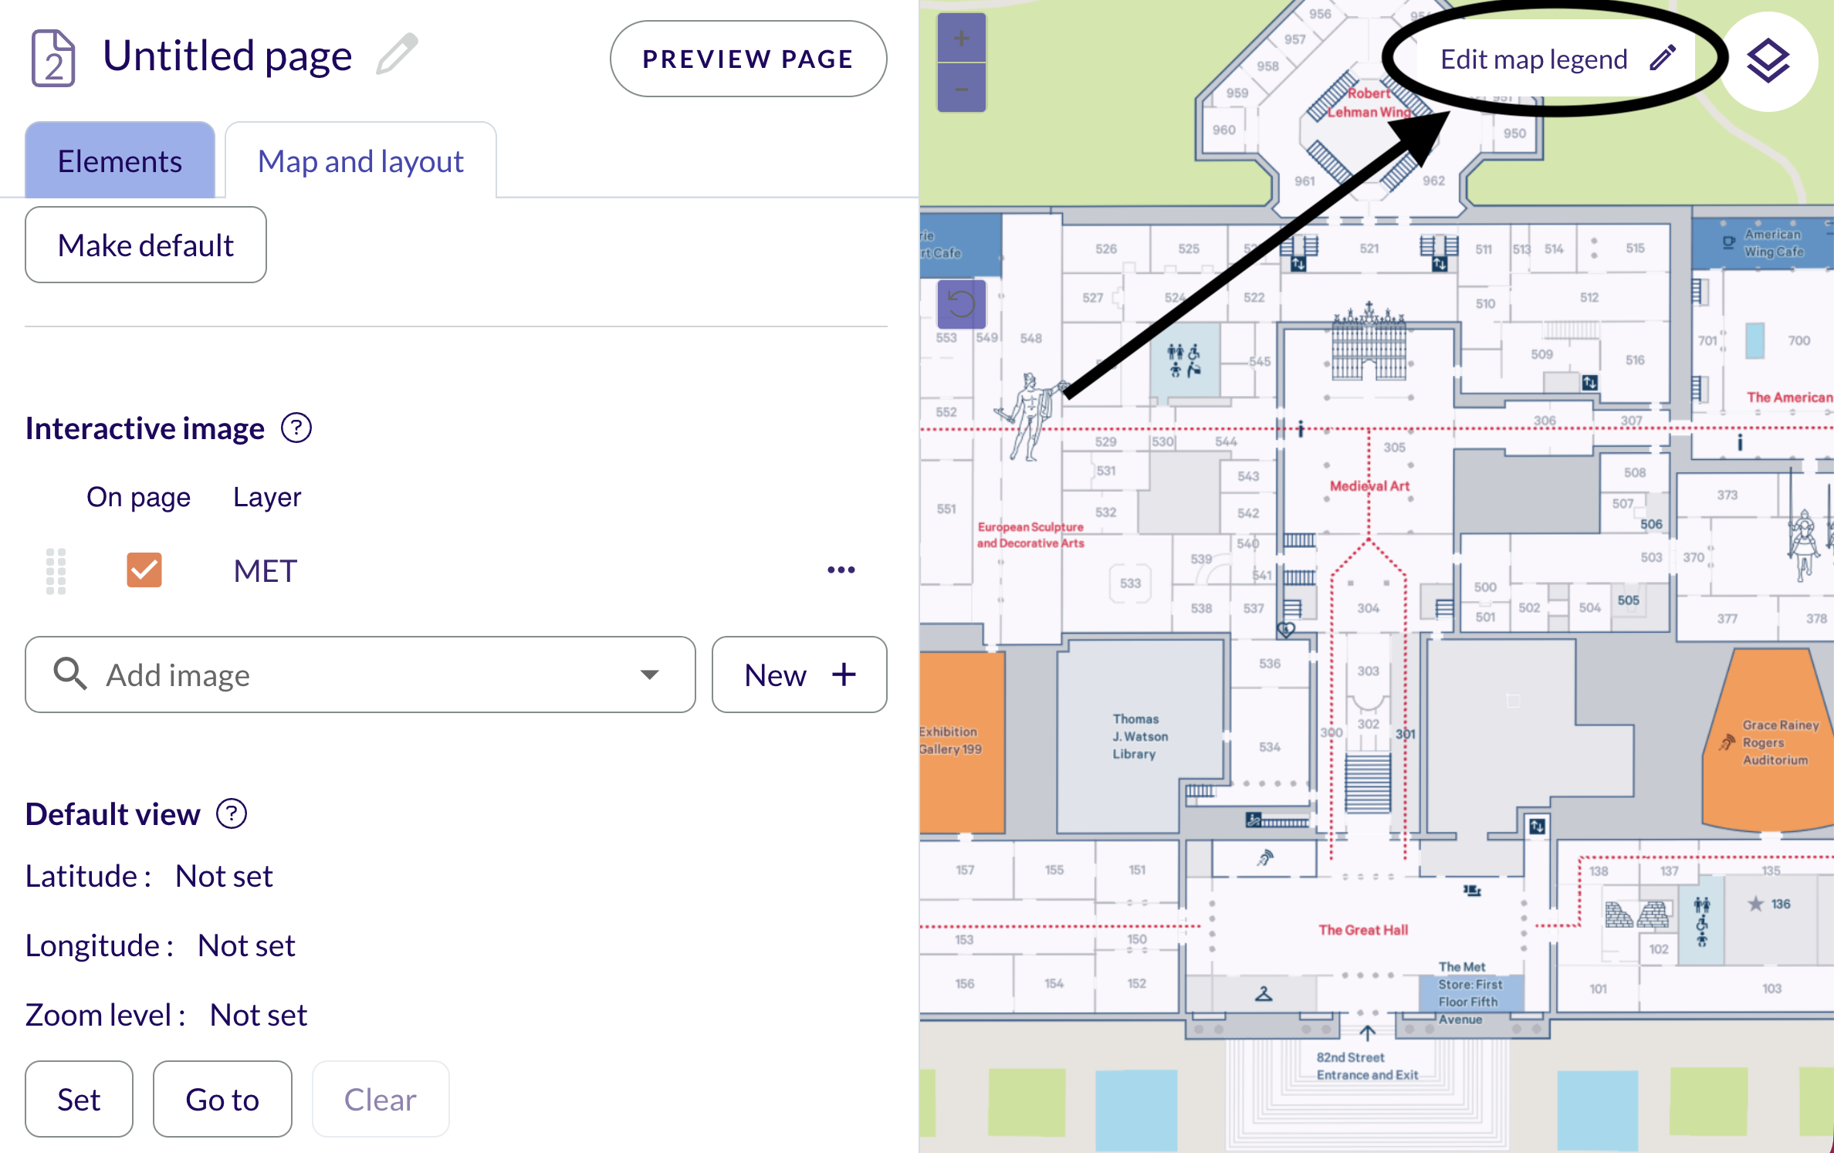Uncheck the MET layer On page checkbox
Viewport: 1834px width, 1153px height.
pyautogui.click(x=144, y=570)
